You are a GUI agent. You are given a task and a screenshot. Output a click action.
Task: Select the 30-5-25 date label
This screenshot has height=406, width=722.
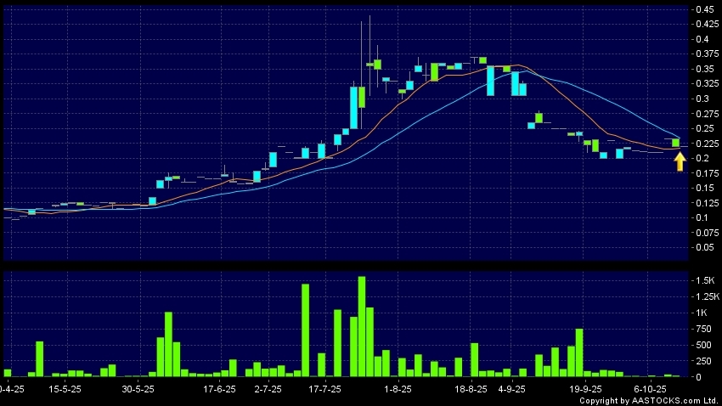[138, 388]
